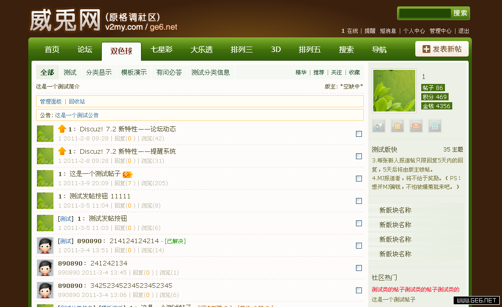Click 帖子 86 stat badge
502x307 pixels.
(433, 88)
